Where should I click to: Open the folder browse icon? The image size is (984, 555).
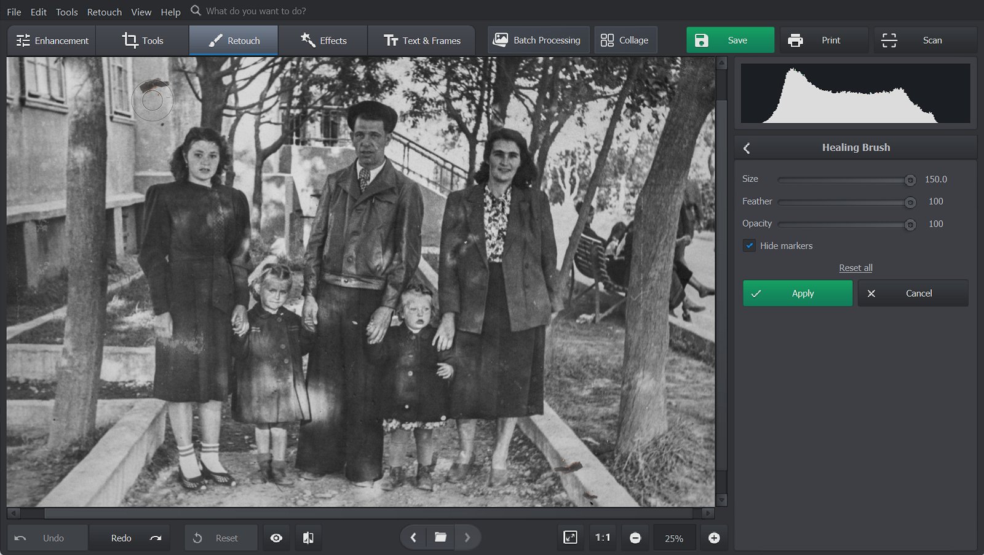(x=440, y=538)
